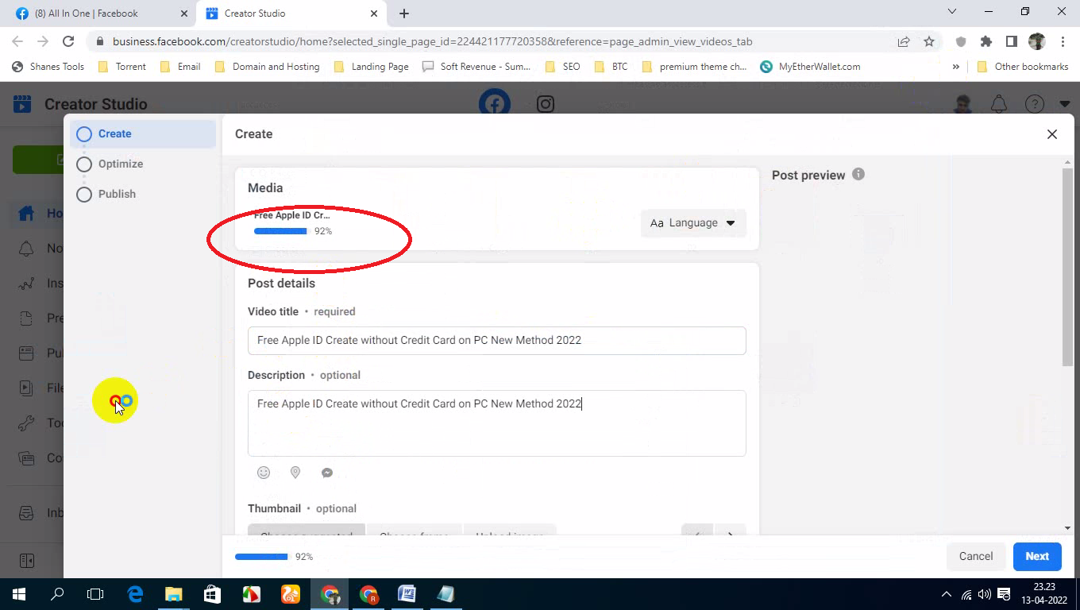Switch to Instagram in Creator Studio header
Viewport: 1080px width, 610px height.
point(546,103)
